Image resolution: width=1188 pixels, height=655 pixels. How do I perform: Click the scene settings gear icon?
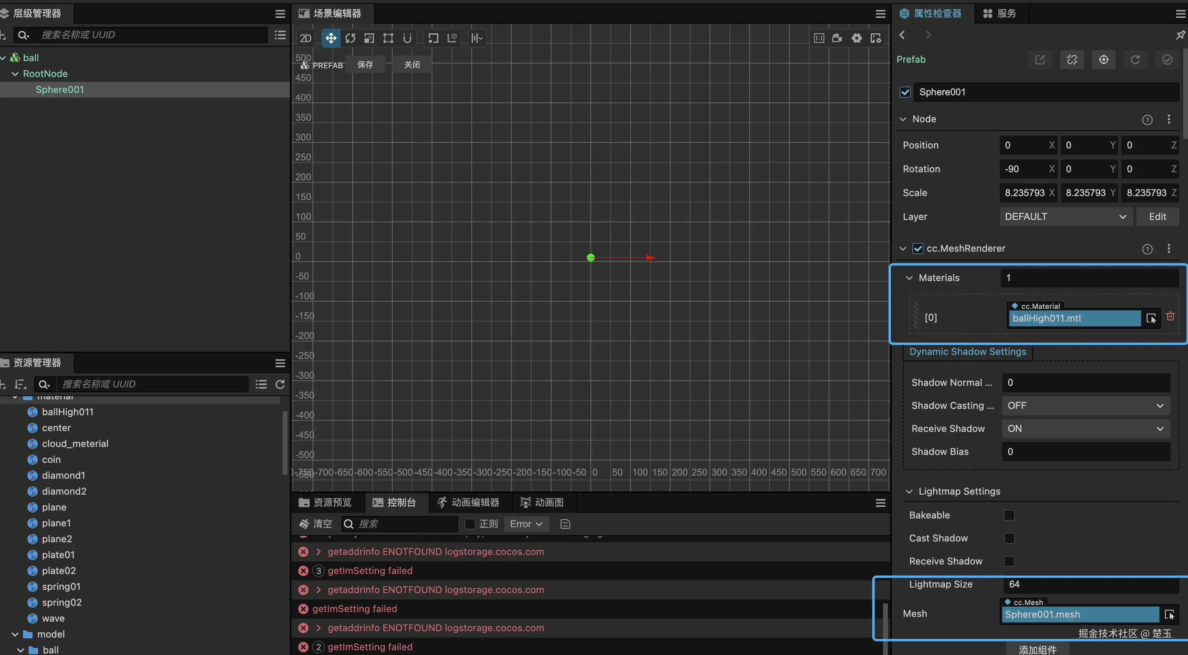[x=856, y=38]
